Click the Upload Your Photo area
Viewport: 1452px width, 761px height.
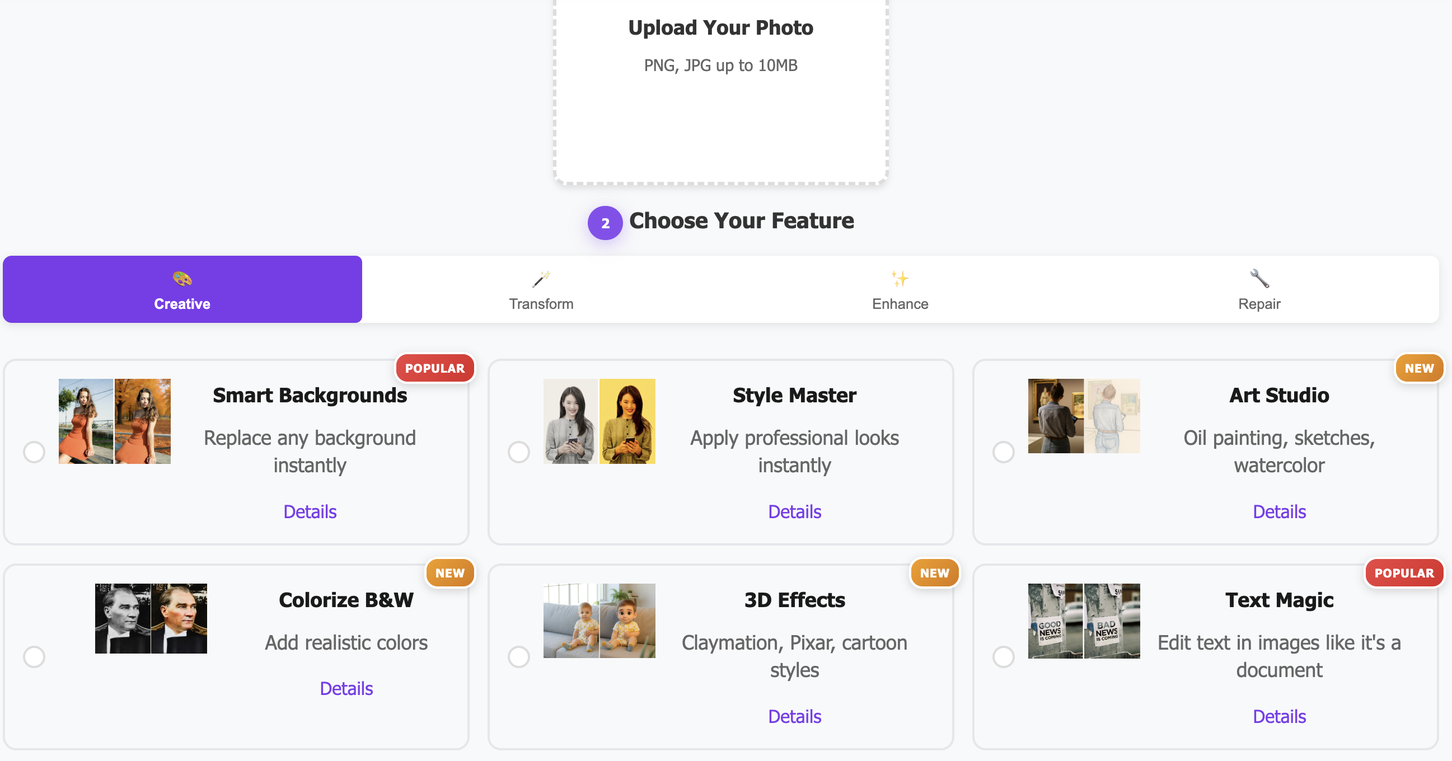coord(720,90)
